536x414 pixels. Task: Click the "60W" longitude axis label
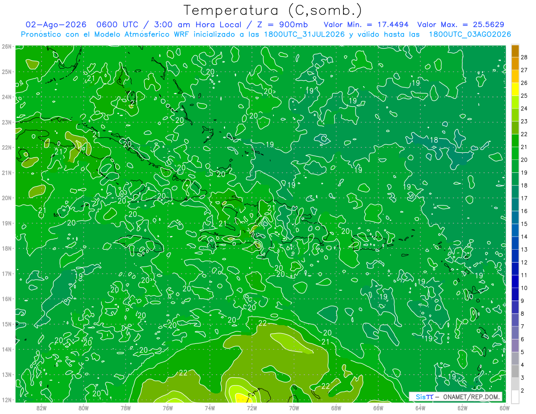(x=504, y=408)
